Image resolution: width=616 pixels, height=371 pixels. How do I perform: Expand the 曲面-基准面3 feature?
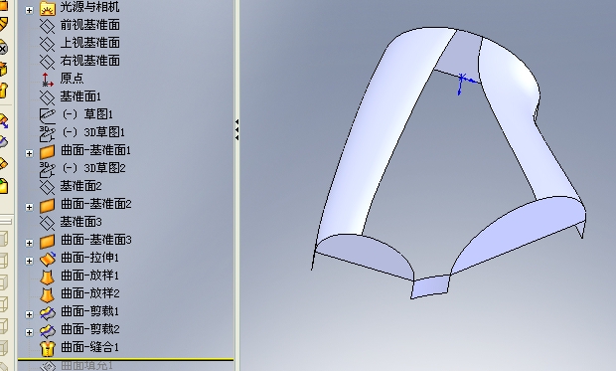30,243
